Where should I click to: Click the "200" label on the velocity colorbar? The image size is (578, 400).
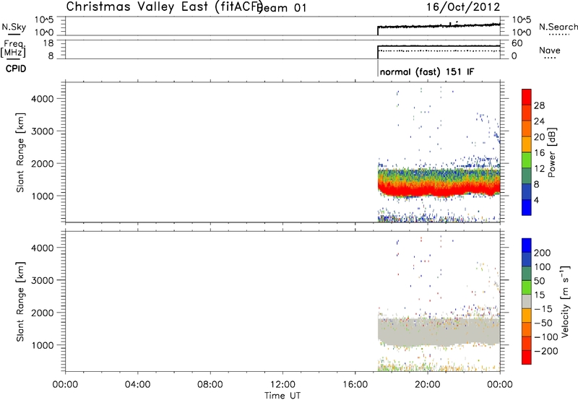coord(543,253)
